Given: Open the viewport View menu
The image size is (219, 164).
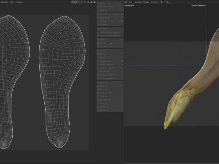Looking at the screenshot, I should coord(130,2).
